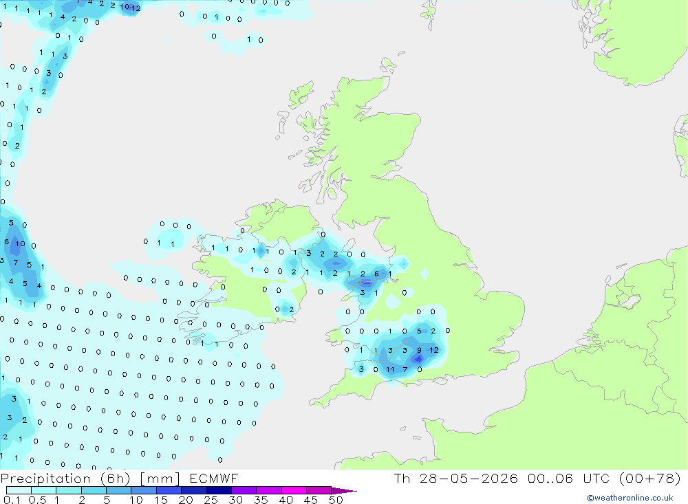The image size is (688, 504).
Task: Click the 0.5–1 mm legend color swatch
Action: click(44, 490)
